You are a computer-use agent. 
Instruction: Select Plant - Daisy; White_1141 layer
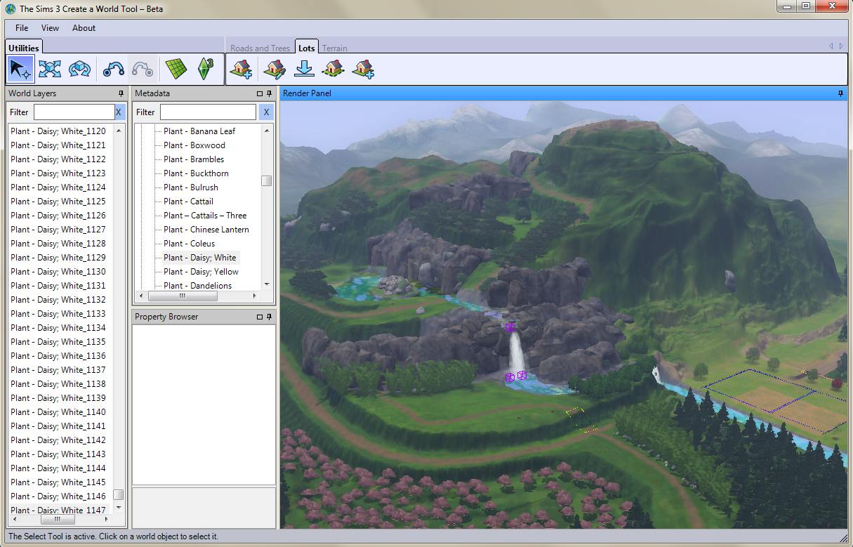(58, 426)
